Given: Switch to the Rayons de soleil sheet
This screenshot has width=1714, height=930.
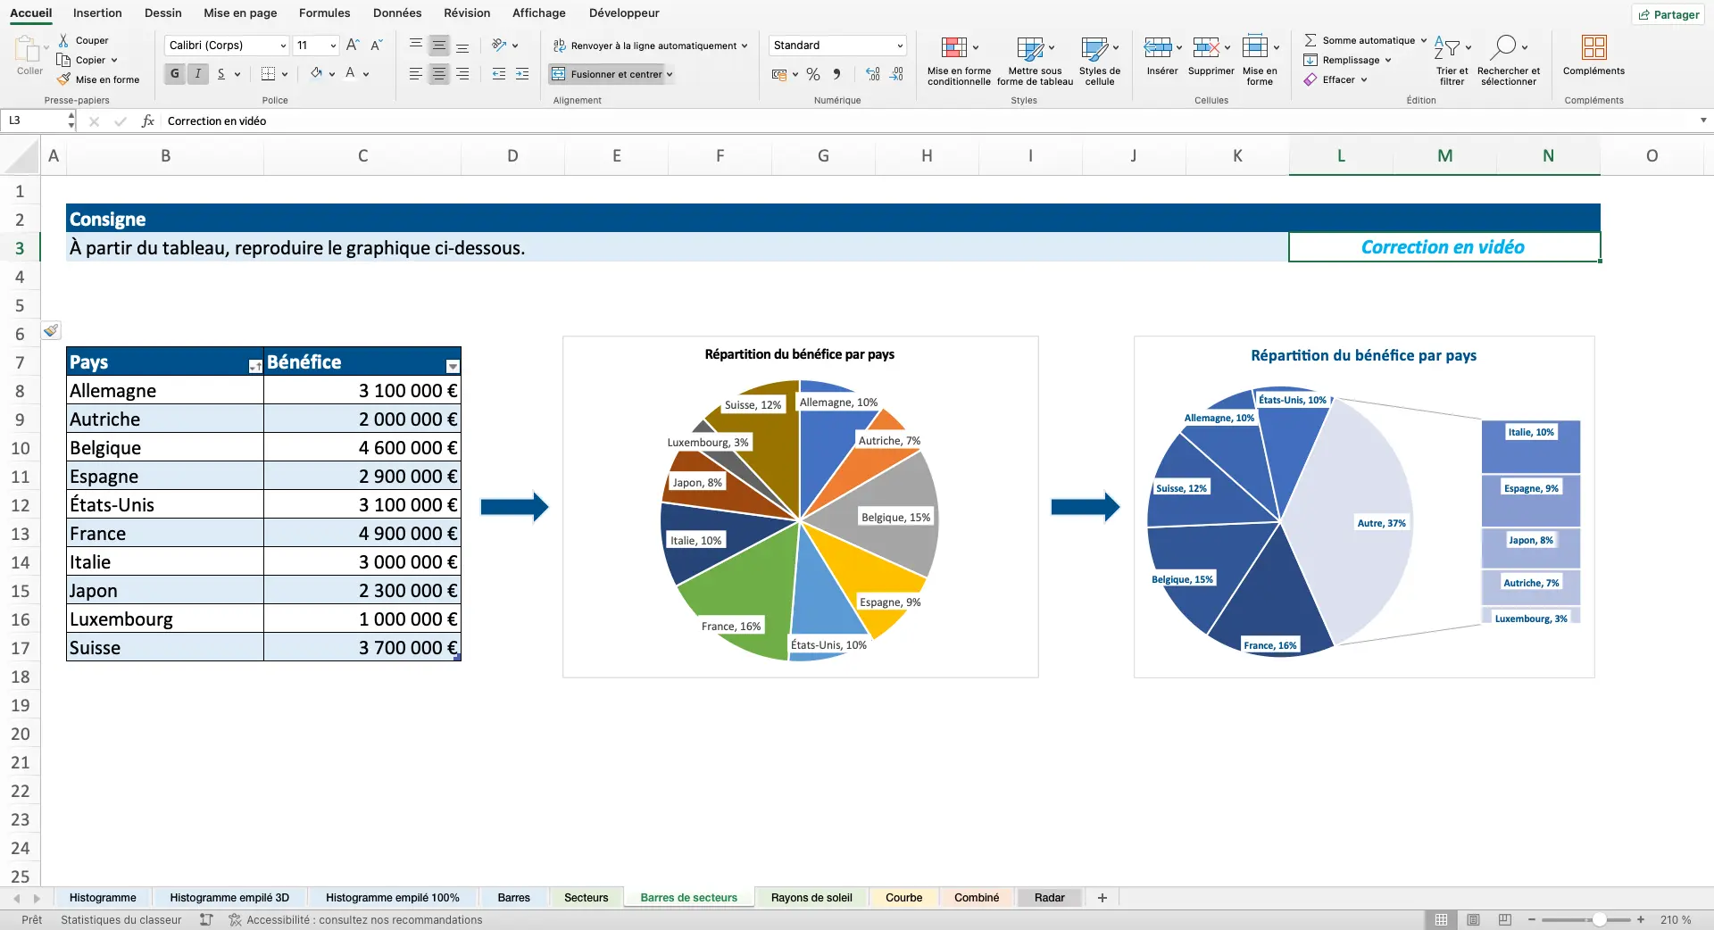Looking at the screenshot, I should coord(811,898).
